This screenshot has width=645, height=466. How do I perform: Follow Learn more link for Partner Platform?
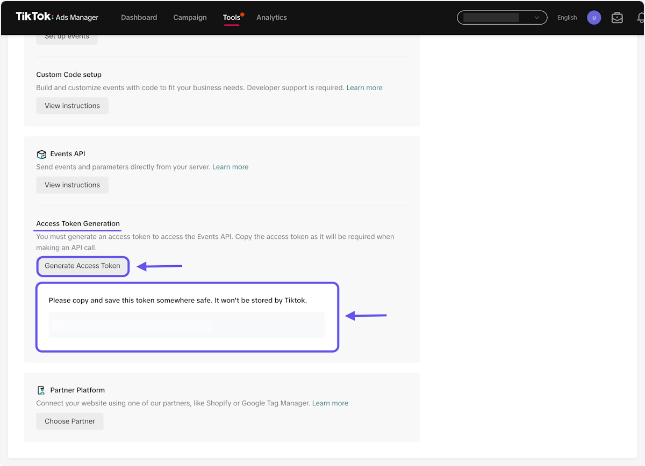tap(330, 403)
